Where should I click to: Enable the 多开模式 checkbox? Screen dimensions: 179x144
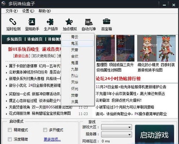tap(45, 130)
